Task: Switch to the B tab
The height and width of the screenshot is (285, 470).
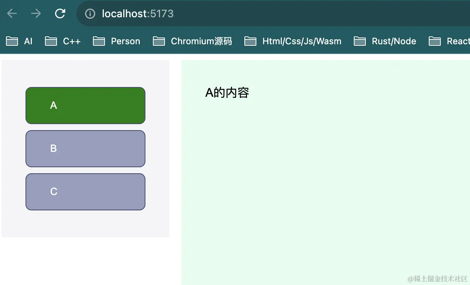Action: tap(85, 148)
